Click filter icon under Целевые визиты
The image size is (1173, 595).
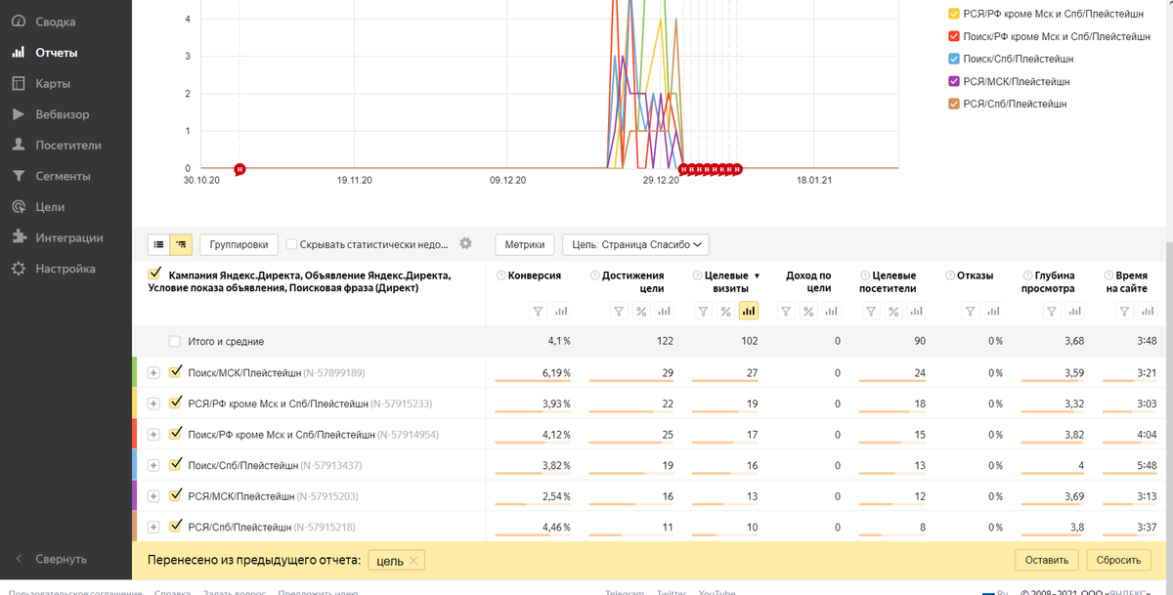point(703,311)
